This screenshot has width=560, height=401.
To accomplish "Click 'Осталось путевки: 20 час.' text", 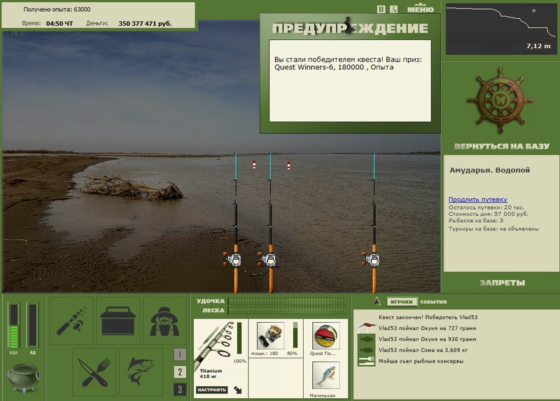I will click(x=486, y=207).
